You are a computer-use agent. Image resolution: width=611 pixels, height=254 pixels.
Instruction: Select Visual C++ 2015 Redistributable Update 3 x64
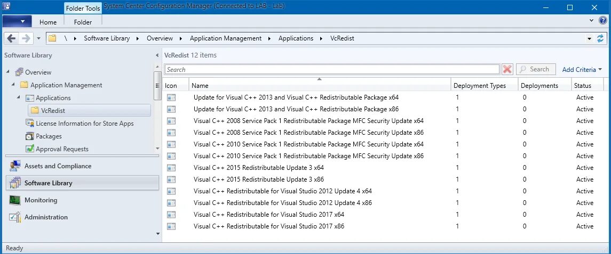point(259,168)
